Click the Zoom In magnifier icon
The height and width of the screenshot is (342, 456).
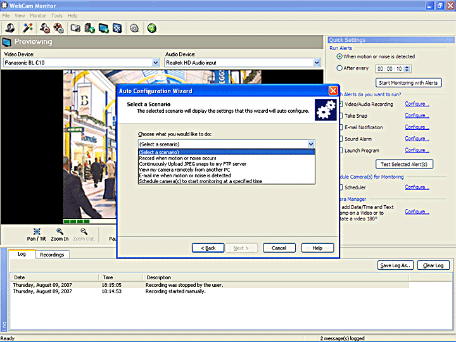60,232
